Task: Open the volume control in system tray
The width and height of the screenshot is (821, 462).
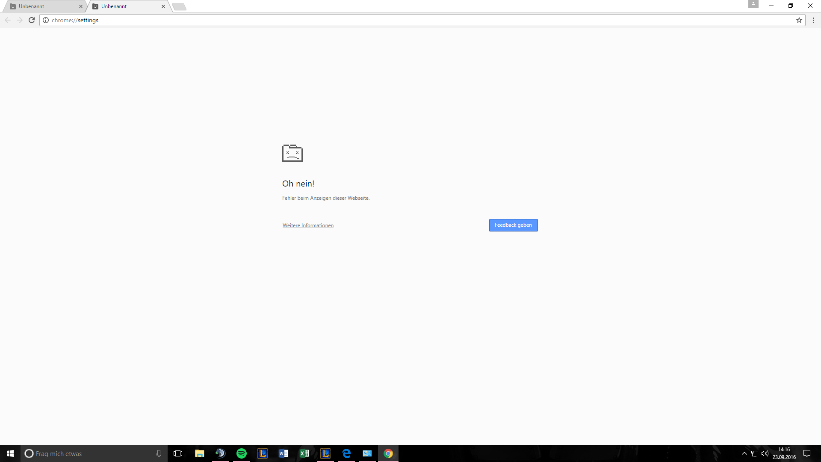Action: coord(765,453)
